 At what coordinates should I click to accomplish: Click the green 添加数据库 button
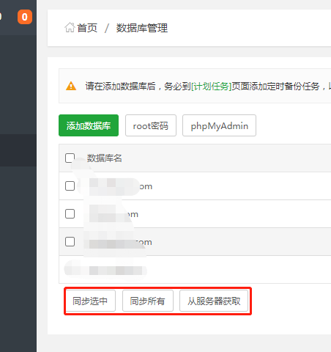(x=89, y=125)
